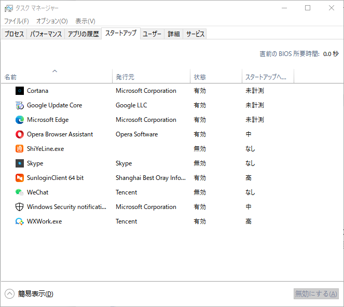The image size is (344, 307).
Task: Open the 表示(V) menu
Action: point(85,21)
